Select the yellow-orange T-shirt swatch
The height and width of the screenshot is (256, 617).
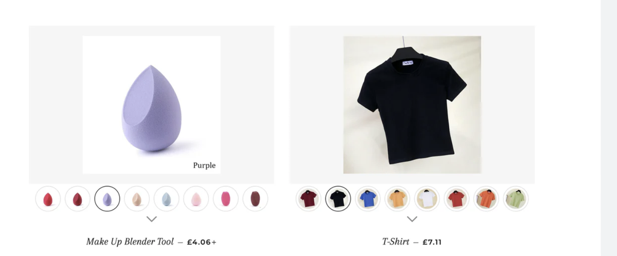click(x=397, y=199)
